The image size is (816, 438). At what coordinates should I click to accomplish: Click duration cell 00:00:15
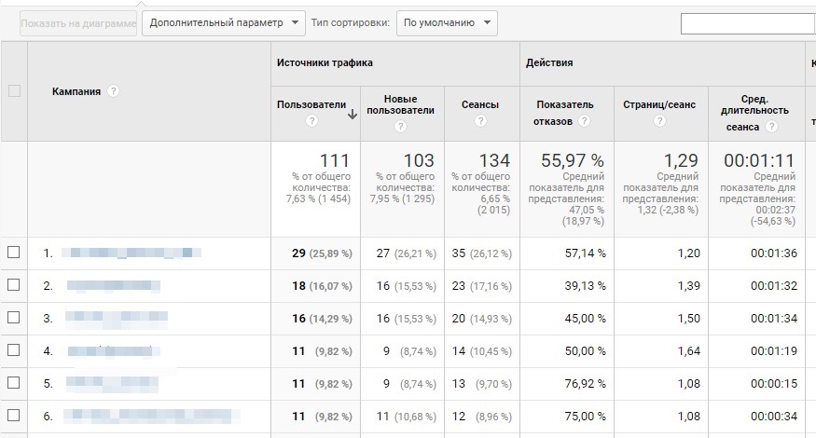774,384
